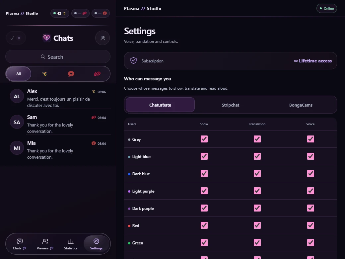345x259 pixels.
Task: Click the MI avatar for Mia
Action: pyautogui.click(x=17, y=148)
